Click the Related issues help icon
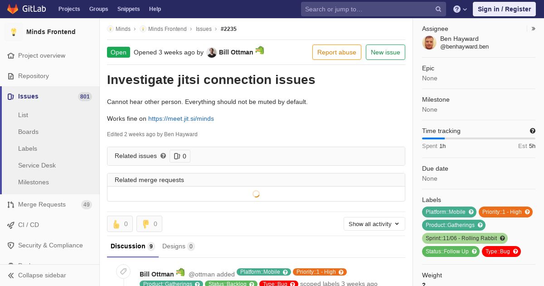 [x=163, y=156]
